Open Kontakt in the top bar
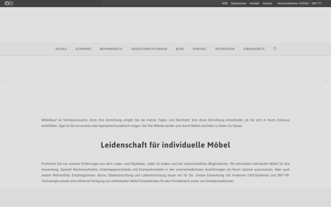The height and width of the screenshot is (207, 331). pyautogui.click(x=254, y=3)
